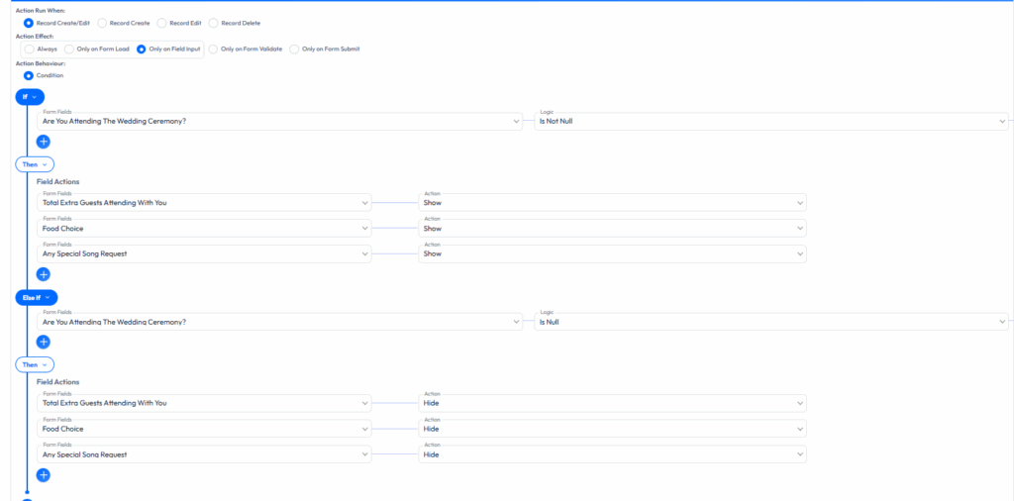This screenshot has height=501, width=1014.
Task: Open the If condition type dropdown
Action: pyautogui.click(x=30, y=96)
